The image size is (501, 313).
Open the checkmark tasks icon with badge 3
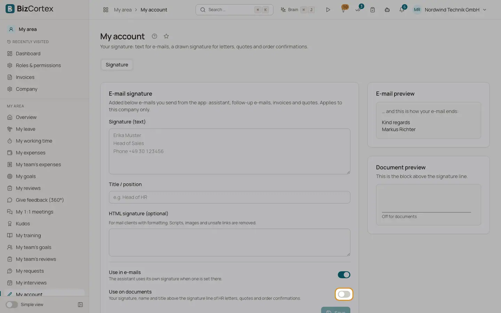tap(358, 10)
